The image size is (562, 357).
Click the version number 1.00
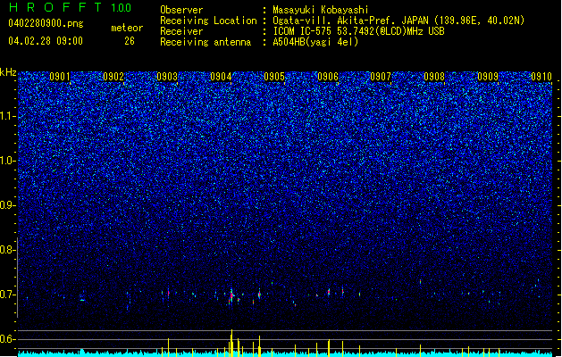[x=122, y=7]
